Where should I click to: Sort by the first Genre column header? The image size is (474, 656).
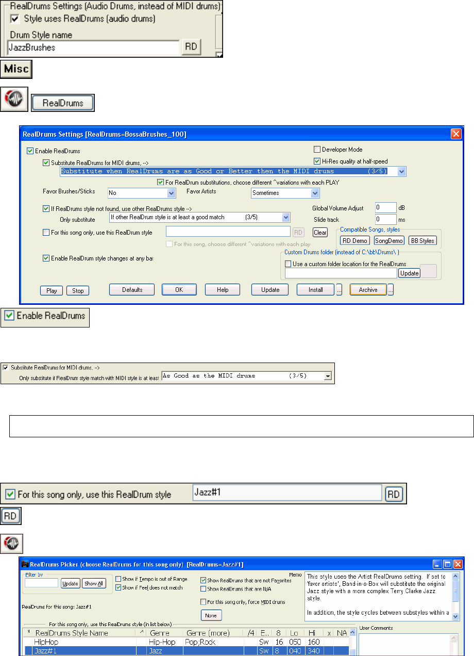tap(165, 633)
